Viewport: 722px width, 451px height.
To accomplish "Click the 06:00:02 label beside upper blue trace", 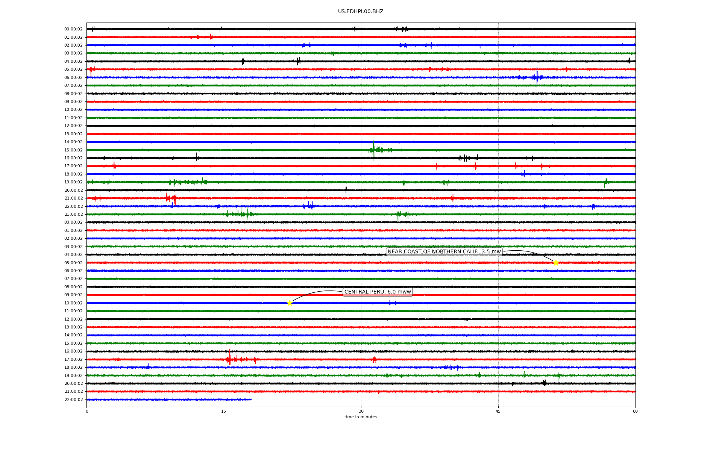I will tap(73, 77).
